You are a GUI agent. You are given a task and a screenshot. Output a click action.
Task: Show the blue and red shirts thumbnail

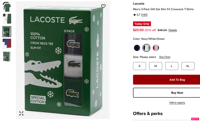pos(7,44)
